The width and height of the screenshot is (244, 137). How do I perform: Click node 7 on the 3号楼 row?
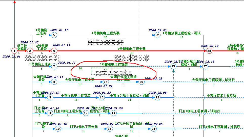(x=54, y=66)
